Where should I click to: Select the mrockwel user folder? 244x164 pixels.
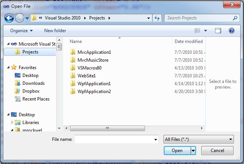(x=32, y=130)
